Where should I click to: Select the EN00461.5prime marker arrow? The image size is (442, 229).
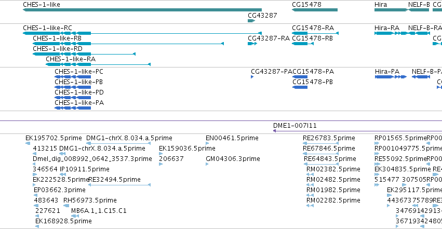click(207, 143)
